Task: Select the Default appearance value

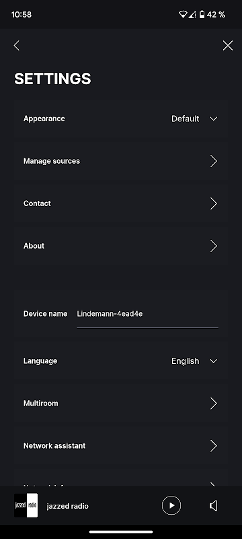Action: [185, 119]
